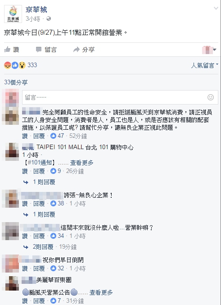Like the 誇張~無良心企業 comment
Screen dimensions: 221x305
click(25, 204)
